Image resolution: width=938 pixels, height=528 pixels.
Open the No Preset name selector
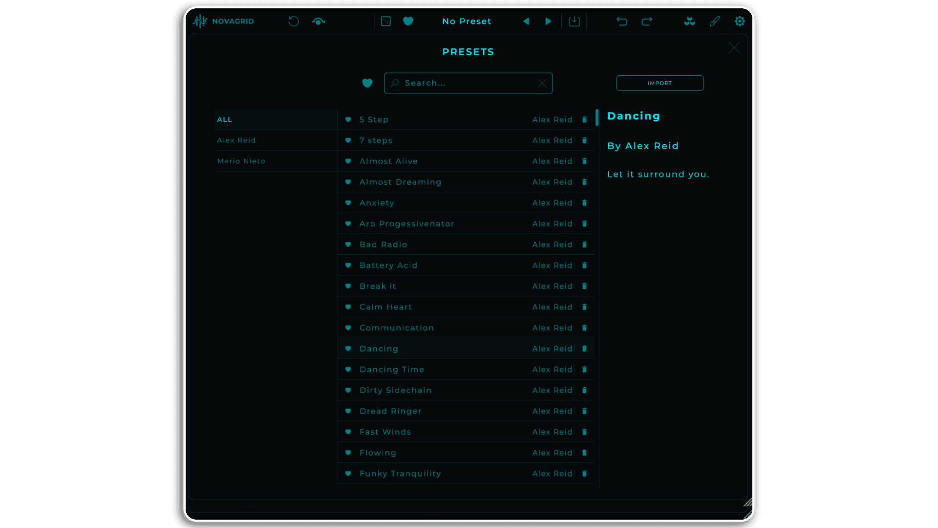point(467,21)
